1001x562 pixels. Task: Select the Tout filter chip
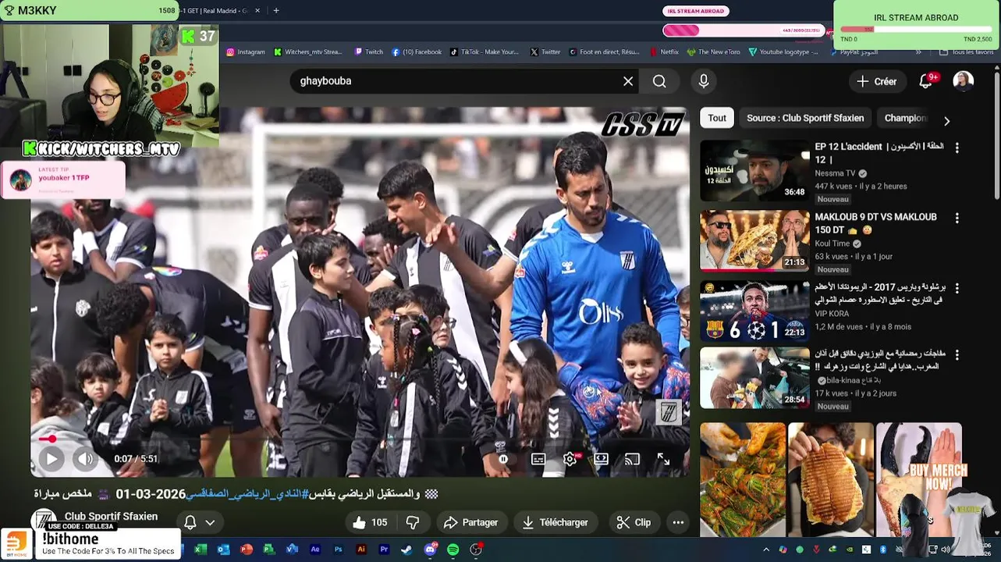pos(717,118)
